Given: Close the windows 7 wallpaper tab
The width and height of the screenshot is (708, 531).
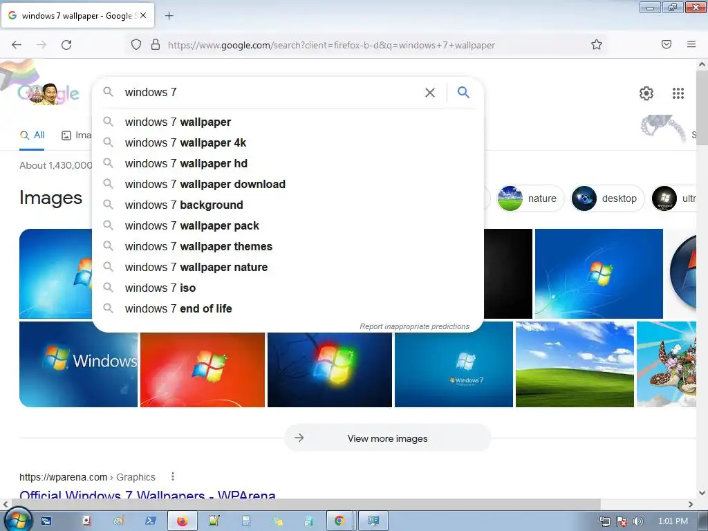Looking at the screenshot, I should [x=143, y=15].
